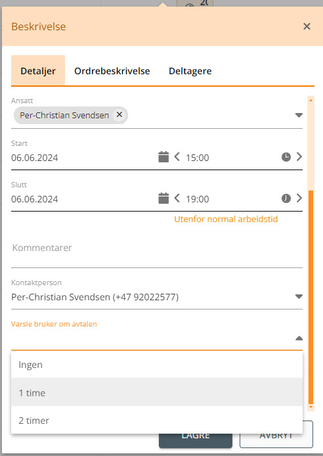Open the Start time clock picker

[x=286, y=157]
